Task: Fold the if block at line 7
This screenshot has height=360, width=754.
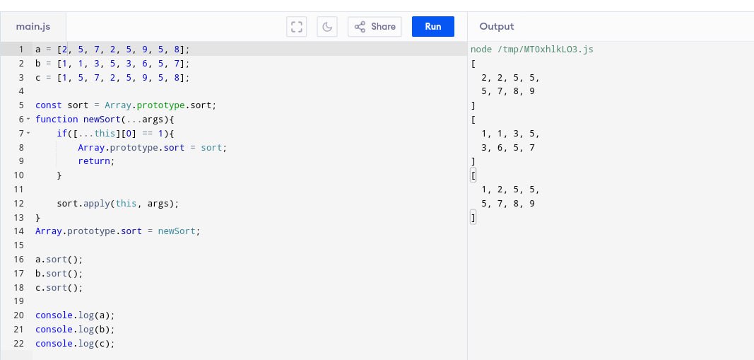Action: (28, 134)
